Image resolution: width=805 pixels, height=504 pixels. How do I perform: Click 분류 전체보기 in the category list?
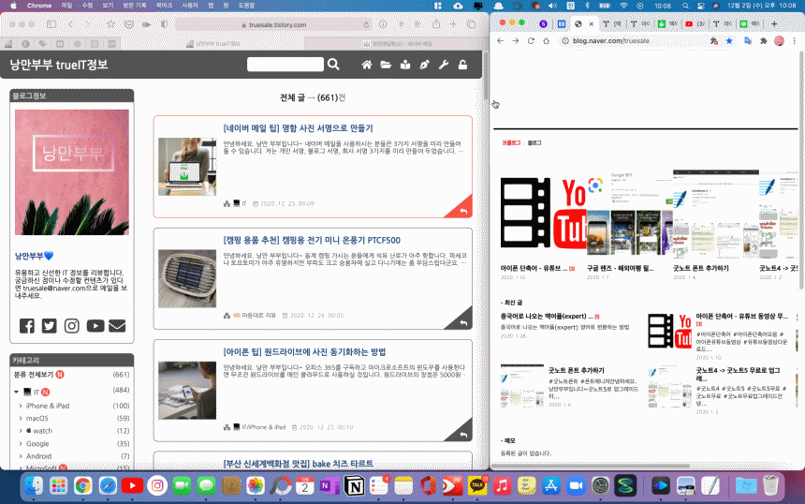tap(34, 375)
